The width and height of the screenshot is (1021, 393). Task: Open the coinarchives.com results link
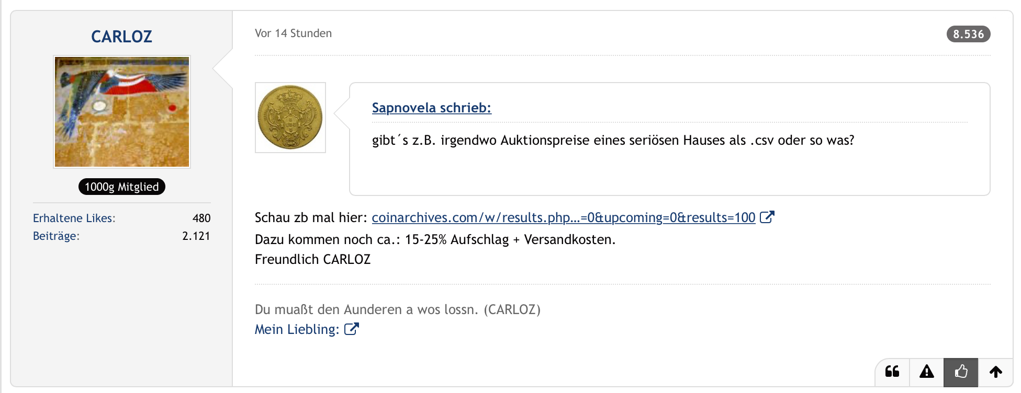coord(563,217)
